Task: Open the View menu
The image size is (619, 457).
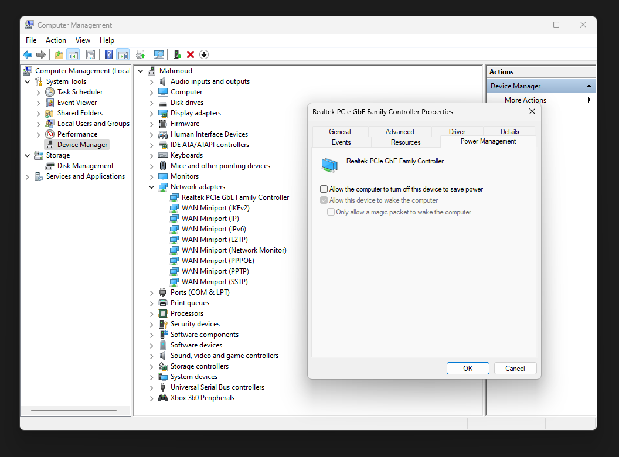Action: [83, 40]
